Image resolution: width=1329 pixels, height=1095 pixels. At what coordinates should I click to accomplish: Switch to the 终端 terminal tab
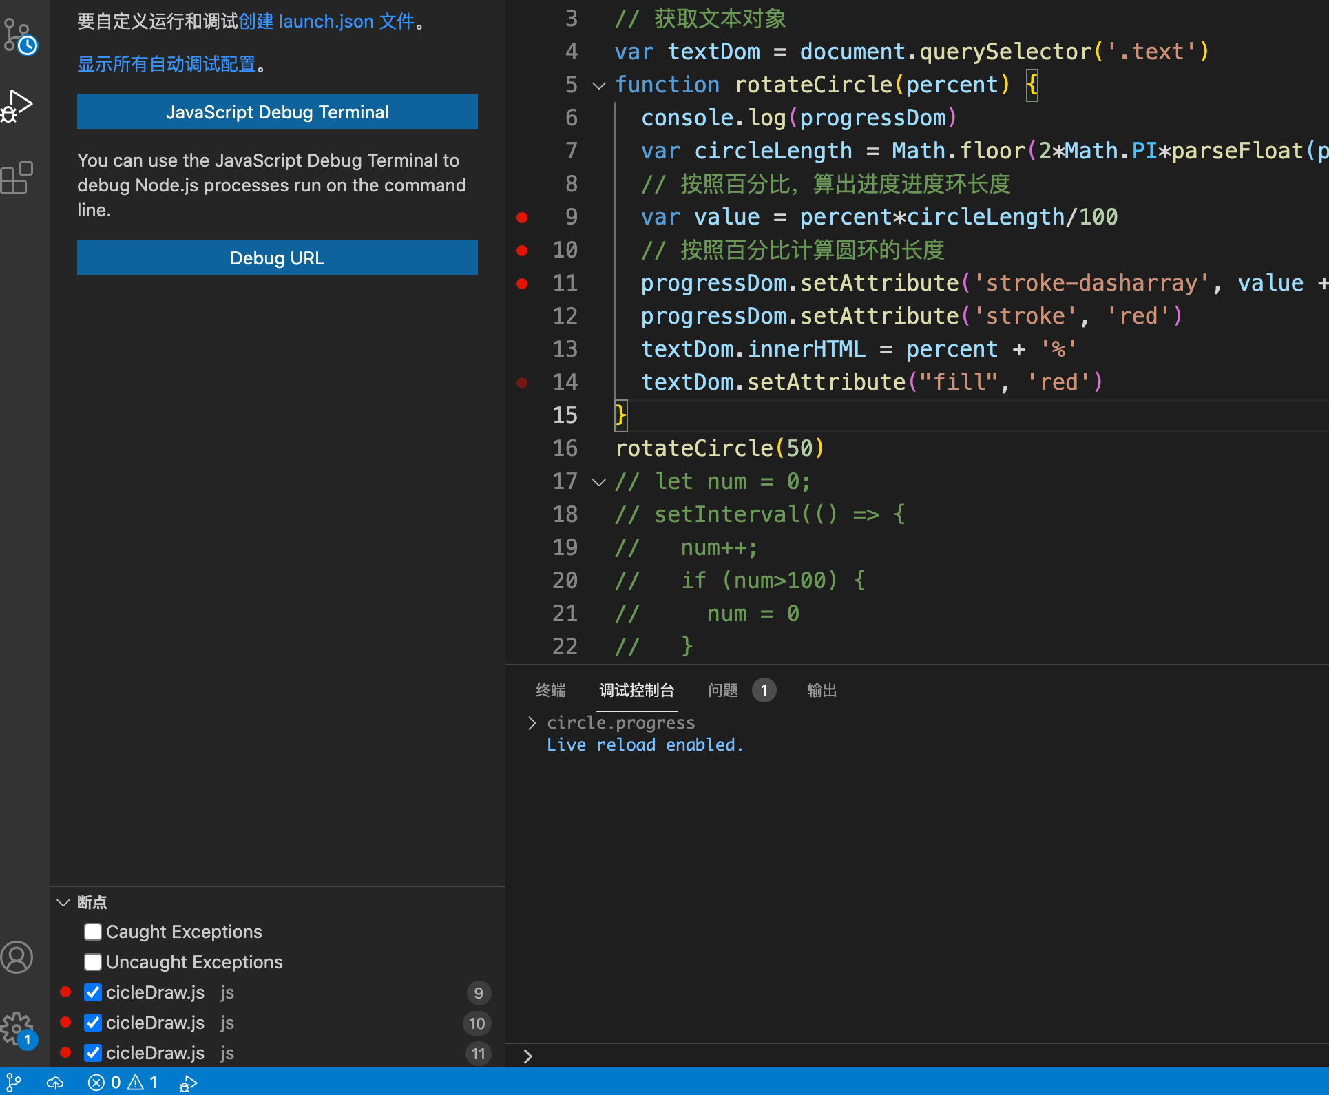point(550,690)
